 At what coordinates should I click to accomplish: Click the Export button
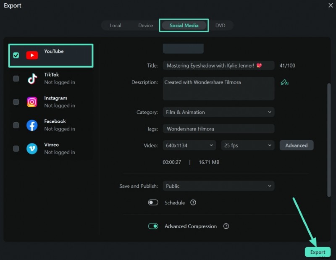[318, 252]
